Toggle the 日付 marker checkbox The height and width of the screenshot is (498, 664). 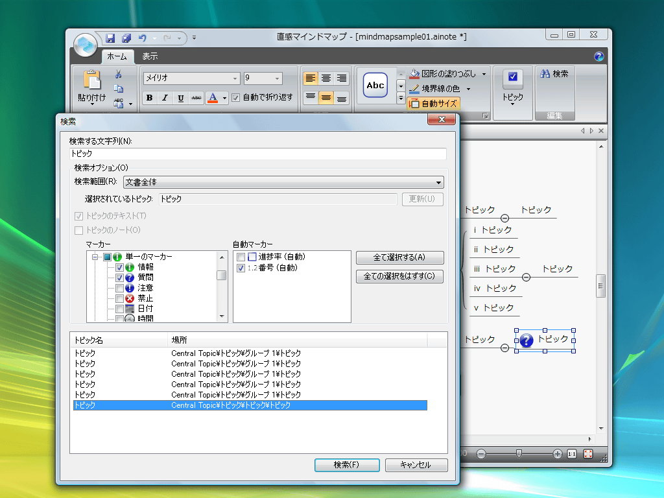pyautogui.click(x=119, y=309)
